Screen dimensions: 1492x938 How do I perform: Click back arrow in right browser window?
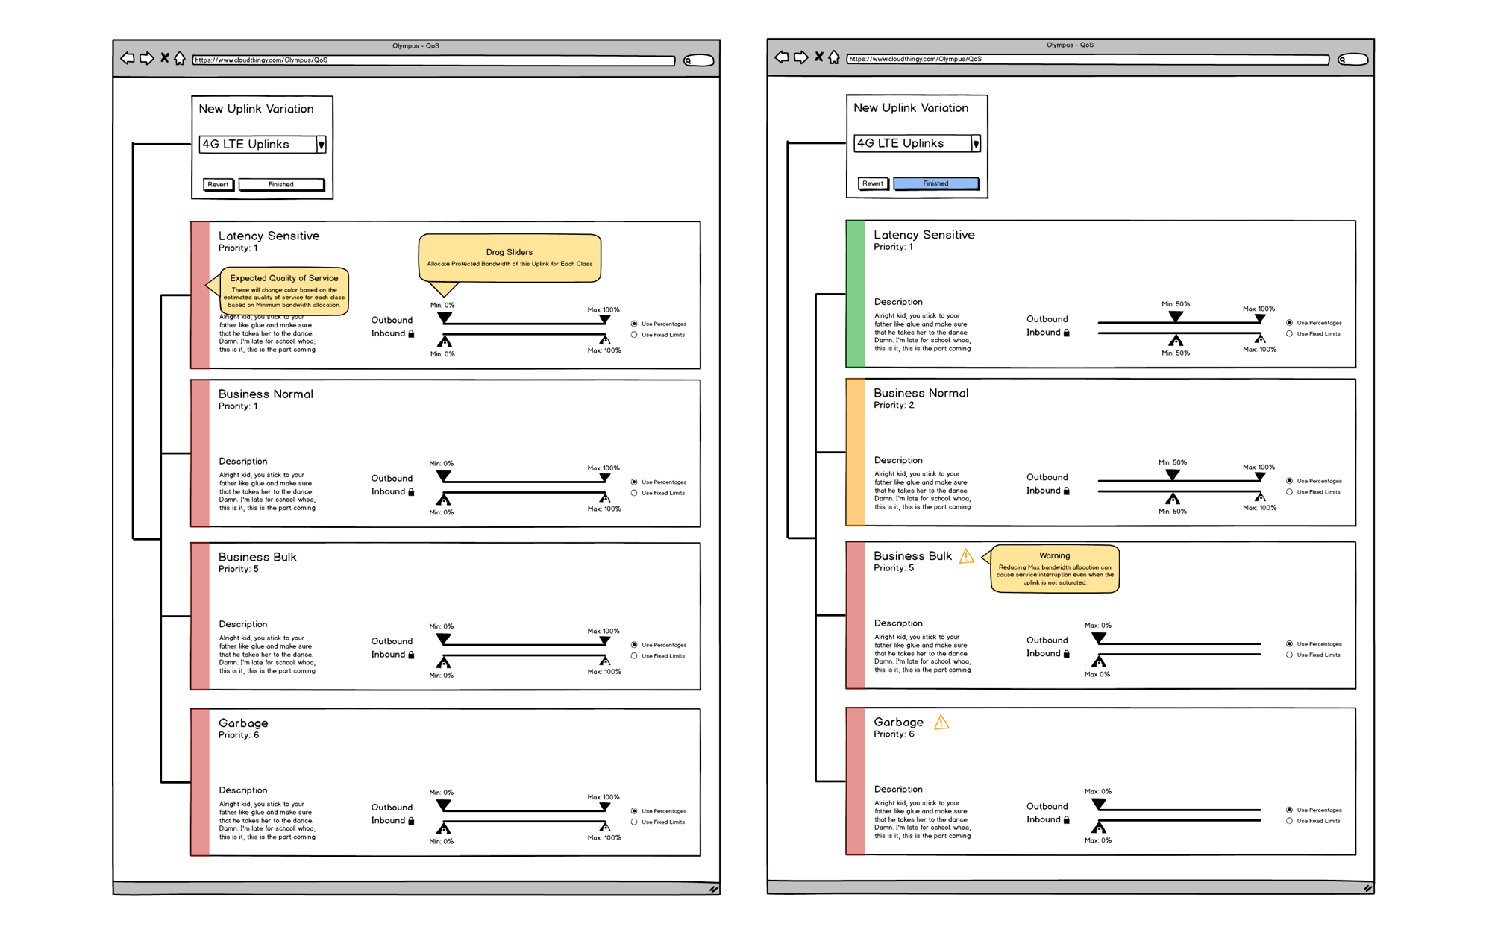[x=782, y=57]
